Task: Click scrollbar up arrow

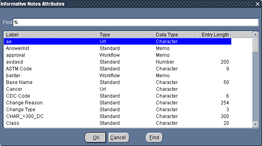Action: 255,34
